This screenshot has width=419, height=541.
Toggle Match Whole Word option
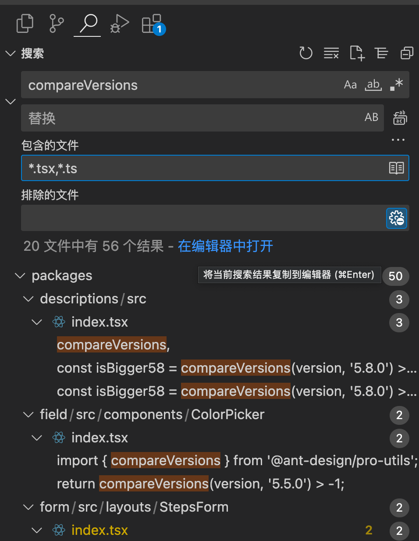tap(373, 85)
